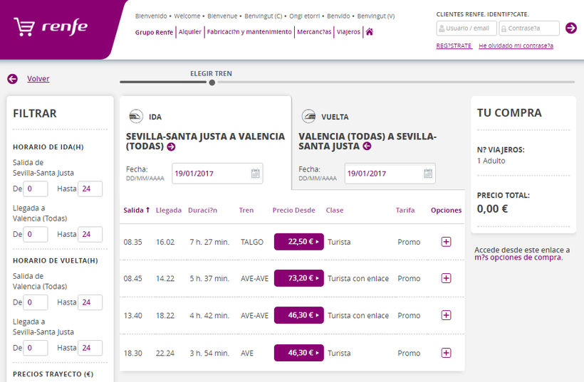Image resolution: width=584 pixels, height=382 pixels.
Task: Click the login arrow button
Action: (570, 28)
